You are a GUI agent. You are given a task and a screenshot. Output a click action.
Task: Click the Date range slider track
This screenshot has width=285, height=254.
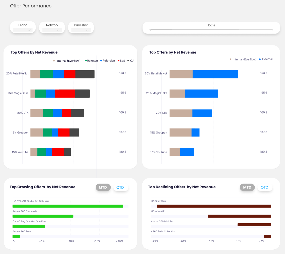click(211, 30)
